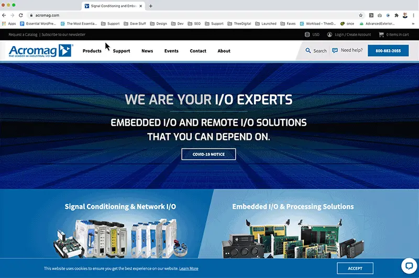Click the signal conditioning modules product image
This screenshot has width=419, height=278.
pos(121,238)
